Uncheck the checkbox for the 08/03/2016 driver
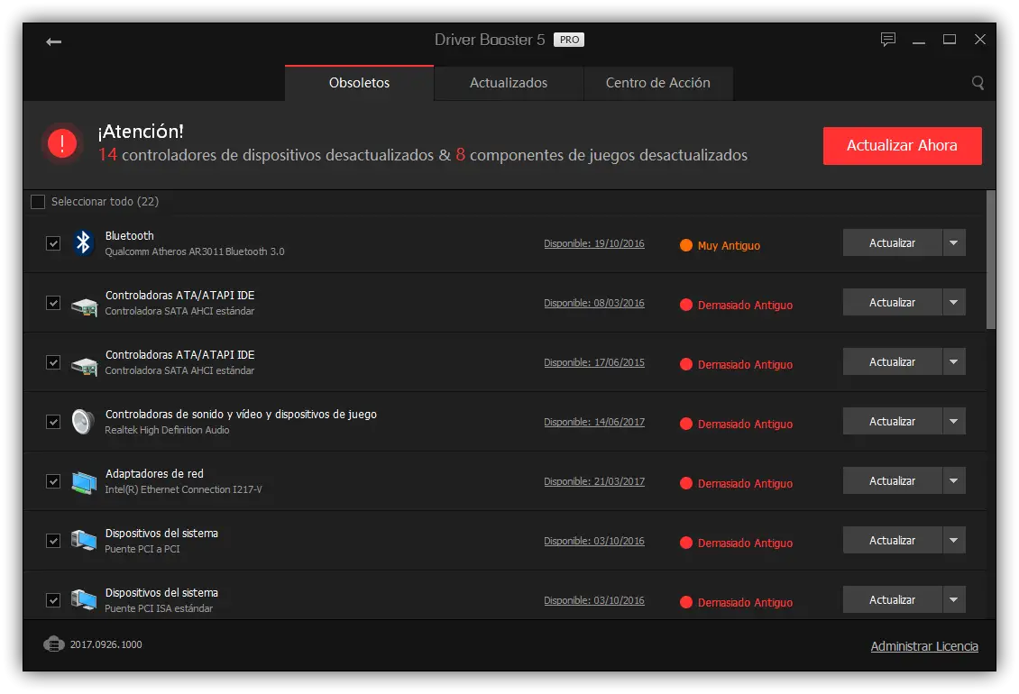The height and width of the screenshot is (694, 1019). tap(53, 303)
